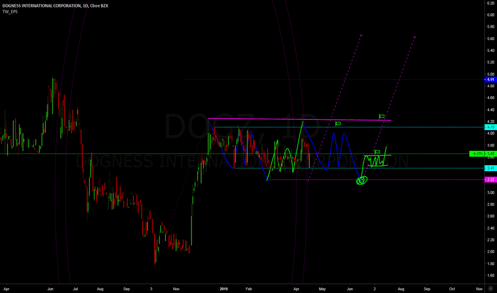The width and height of the screenshot is (497, 293).
Task: Click the Cboe BZX exchange label
Action: (99, 6)
